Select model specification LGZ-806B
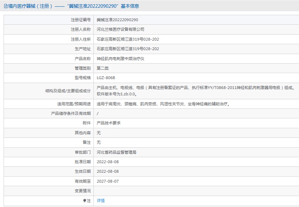 106,78
